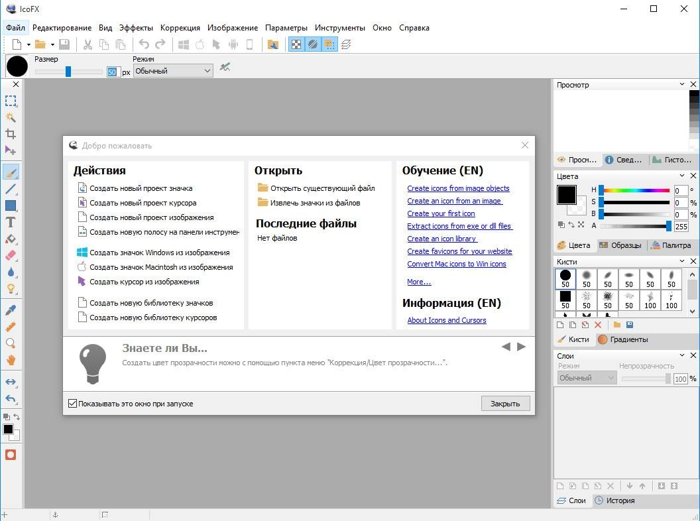Select the paint bucket fill tool
The height and width of the screenshot is (521, 700).
tap(11, 239)
